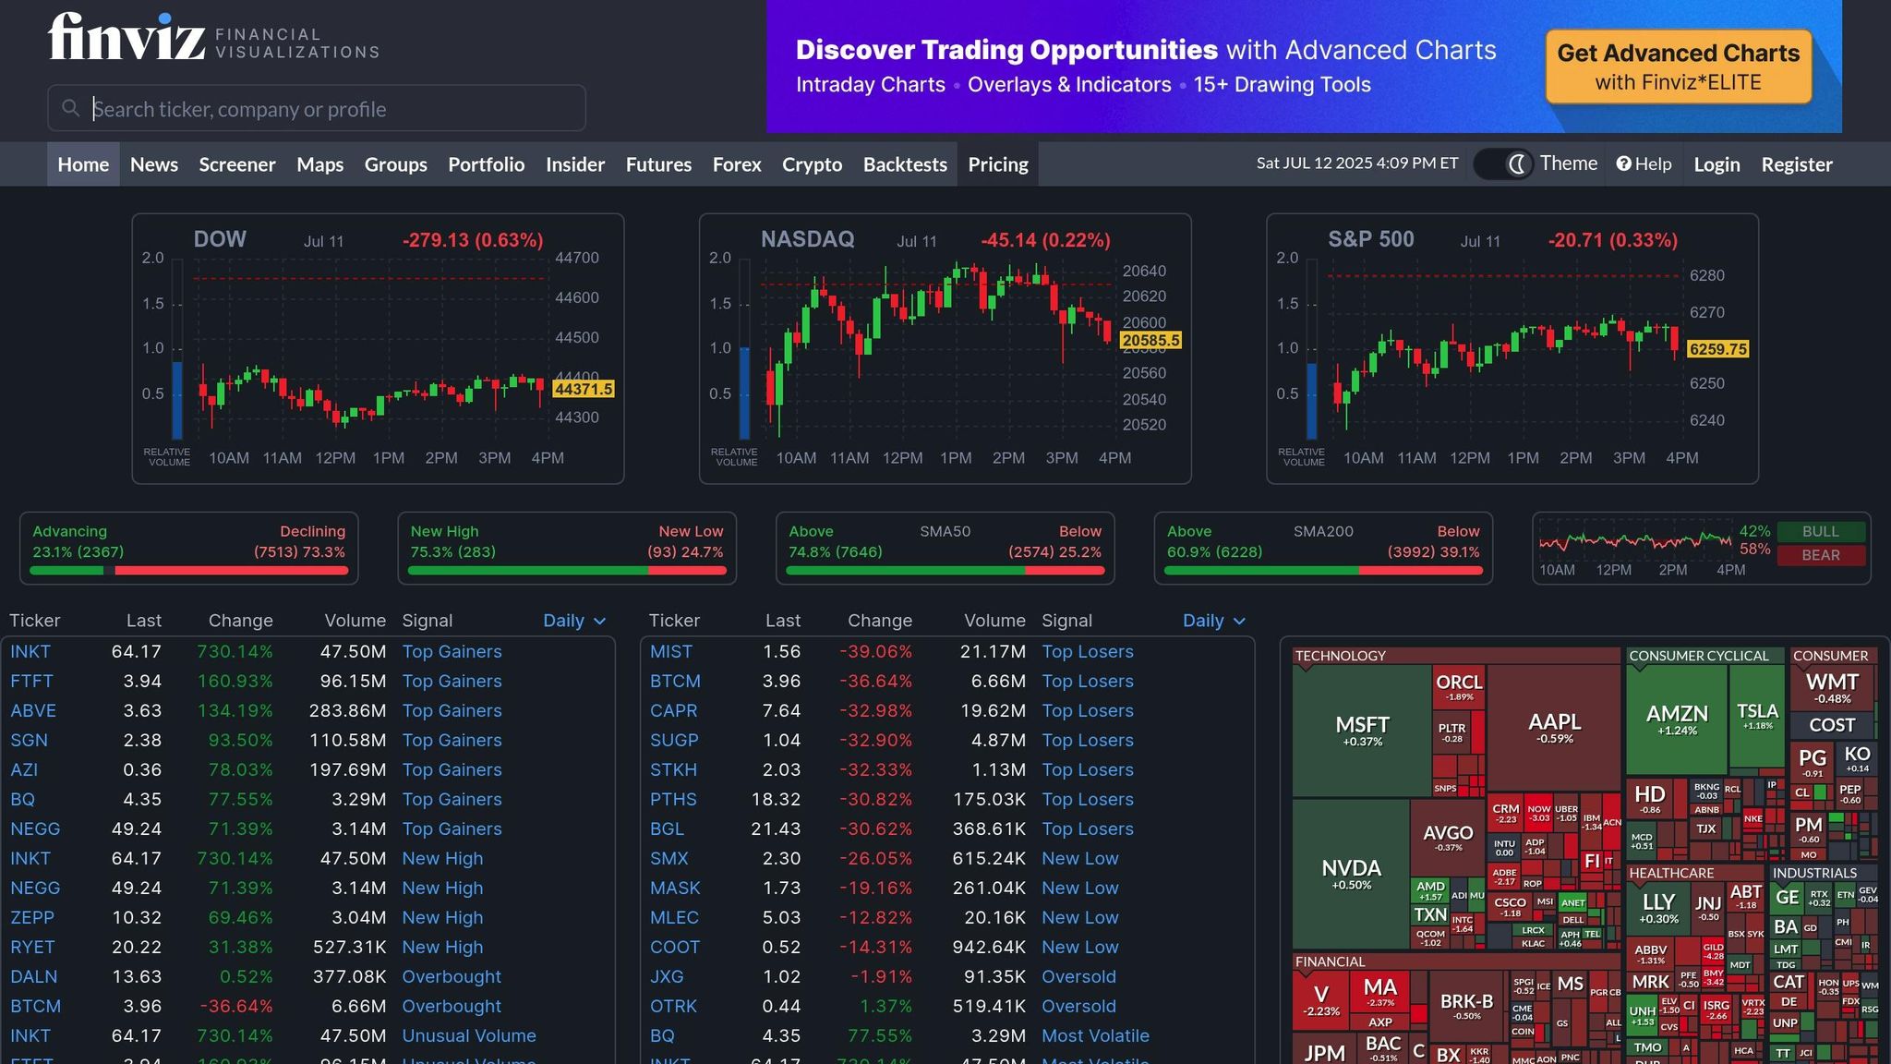Image resolution: width=1891 pixels, height=1064 pixels.
Task: Toggle the dark/light Theme switch
Action: click(1503, 163)
